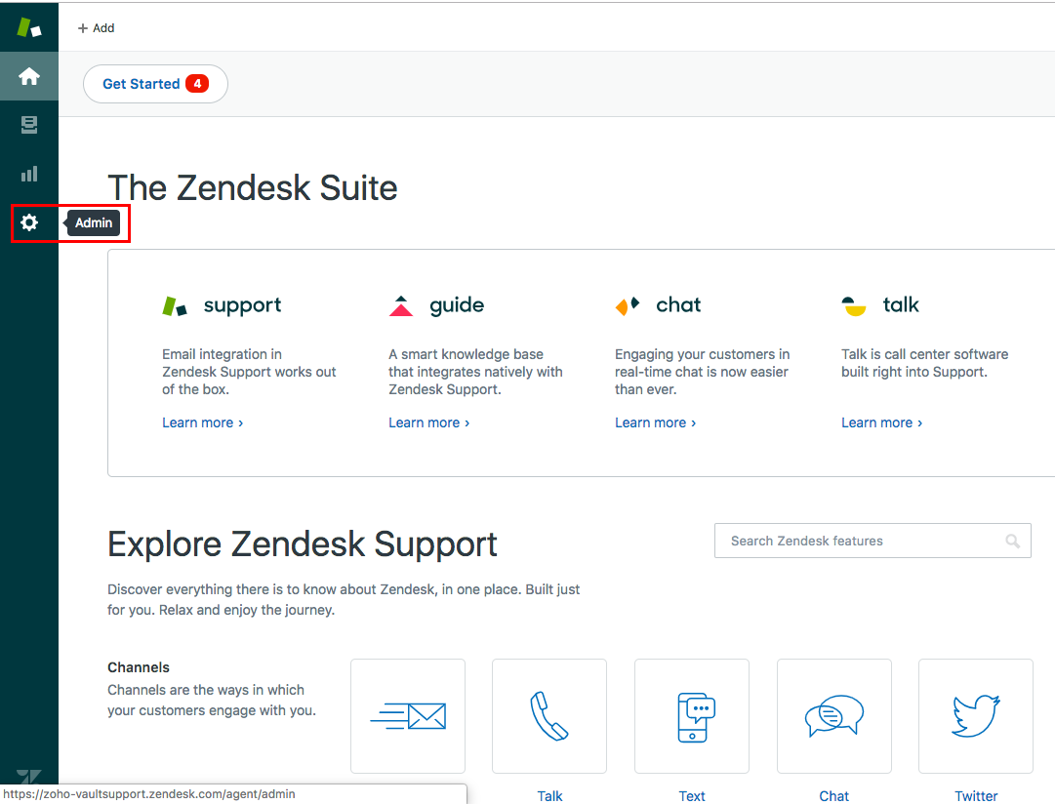Follow Learn more link under Talk
This screenshot has width=1055, height=804.
881,422
